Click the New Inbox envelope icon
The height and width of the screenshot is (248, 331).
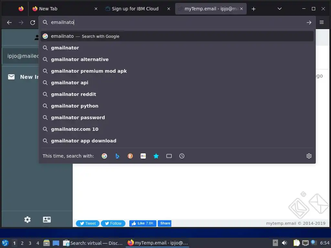tap(11, 77)
